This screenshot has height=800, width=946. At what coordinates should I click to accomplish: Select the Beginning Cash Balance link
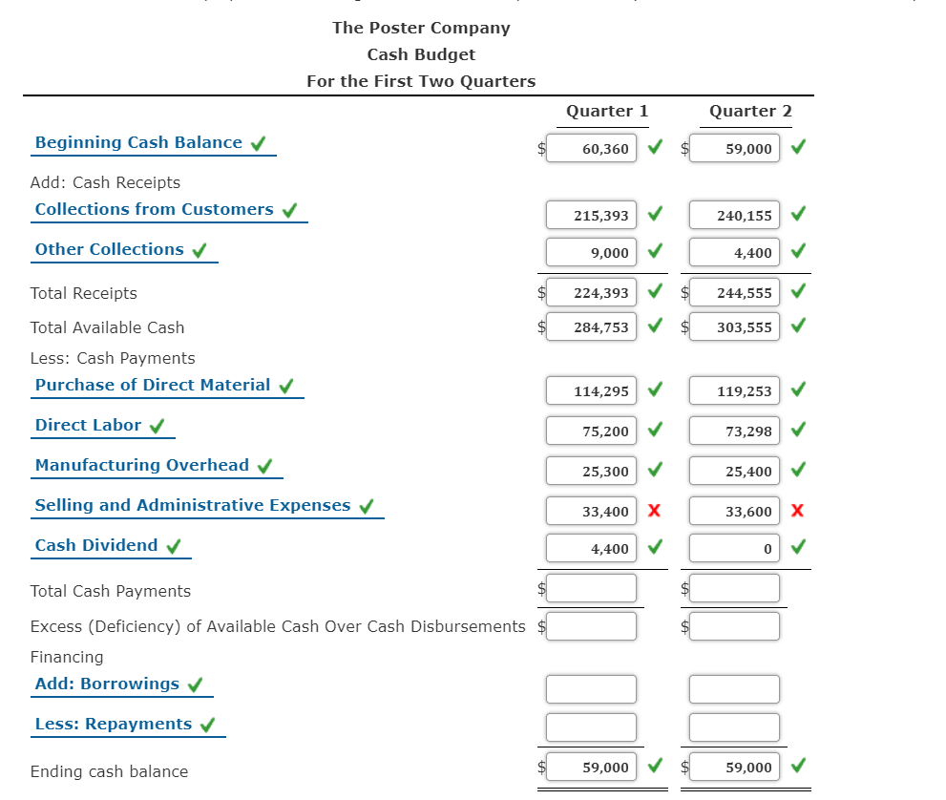point(137,141)
